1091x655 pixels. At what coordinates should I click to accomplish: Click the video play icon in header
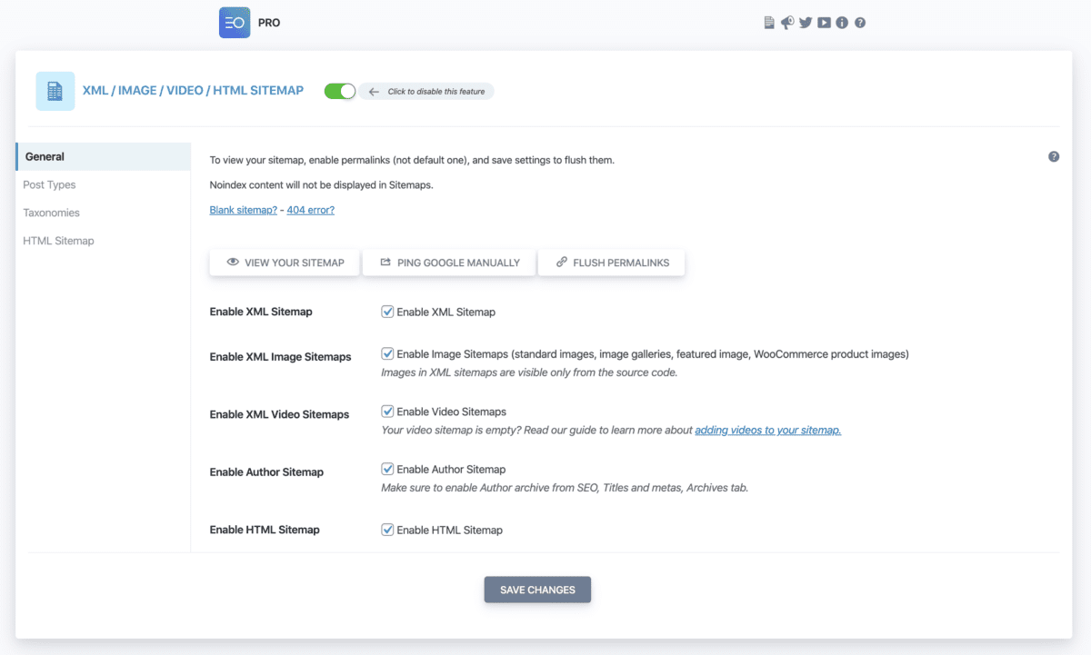(x=824, y=23)
